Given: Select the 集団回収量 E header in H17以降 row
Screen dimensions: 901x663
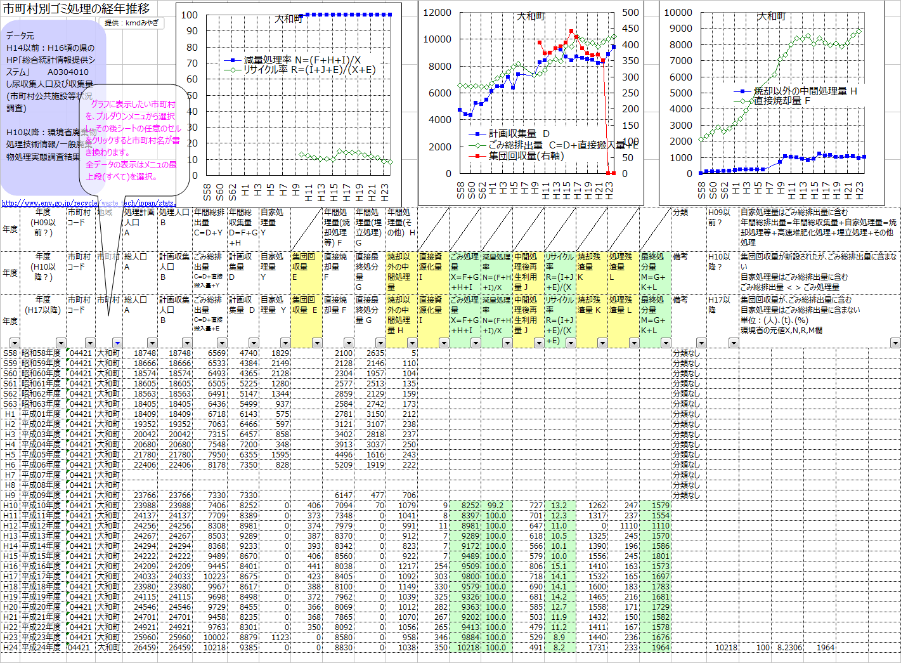Looking at the screenshot, I should coord(306,321).
